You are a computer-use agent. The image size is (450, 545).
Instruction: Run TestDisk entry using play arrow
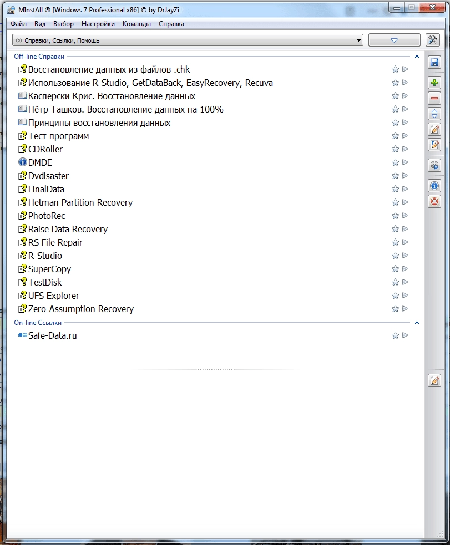click(405, 282)
